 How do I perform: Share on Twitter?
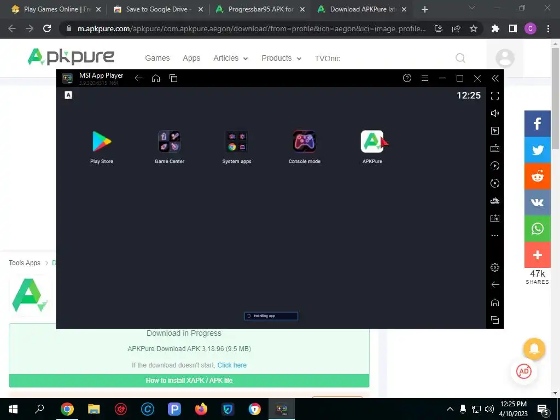(538, 150)
